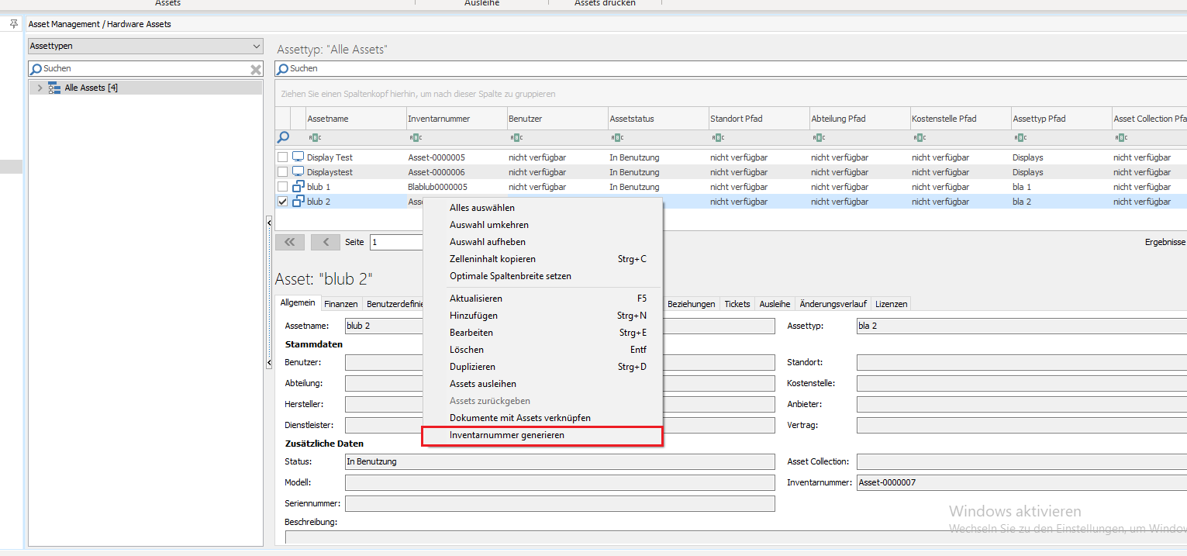Open the Assettypen dropdown
This screenshot has height=556, width=1187.
click(x=256, y=46)
